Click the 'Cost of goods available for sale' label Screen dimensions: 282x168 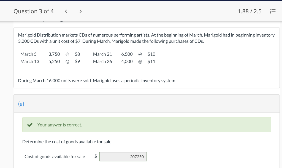[55, 157]
